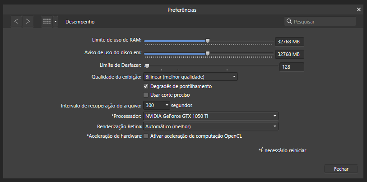The height and width of the screenshot is (182, 367).
Task: Focus the Pesquisar search field
Action: [320, 22]
